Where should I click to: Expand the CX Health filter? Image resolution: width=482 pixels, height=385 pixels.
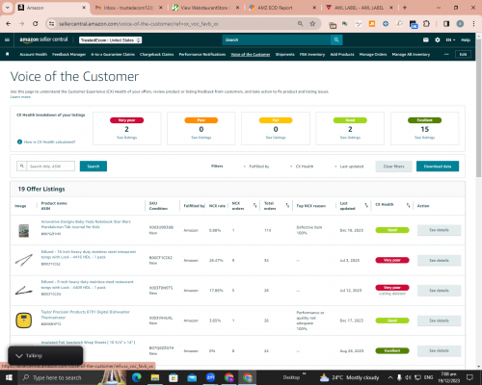coord(302,167)
